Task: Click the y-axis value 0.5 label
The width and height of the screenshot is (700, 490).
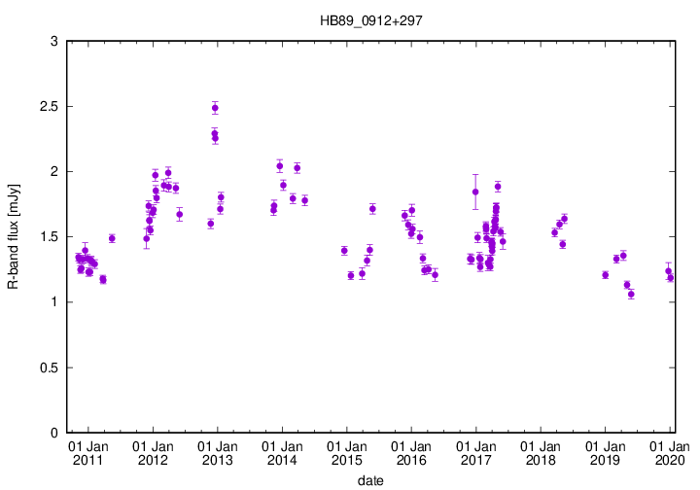Action: [x=48, y=367]
